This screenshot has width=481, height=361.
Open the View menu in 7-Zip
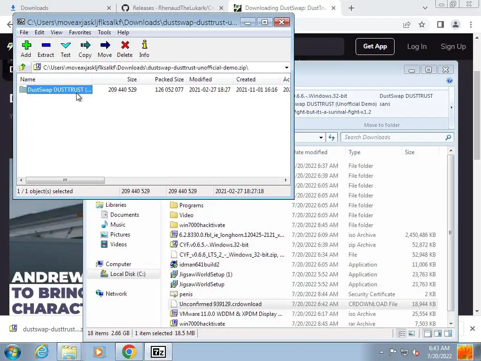click(x=56, y=32)
